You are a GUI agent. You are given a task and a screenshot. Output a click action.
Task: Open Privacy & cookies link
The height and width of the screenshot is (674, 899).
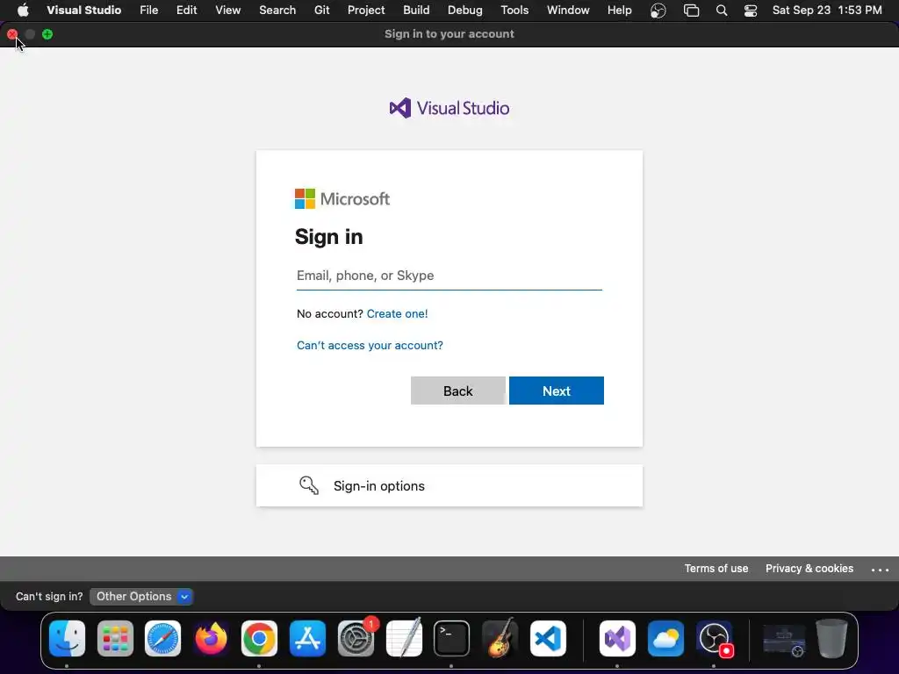[x=809, y=569]
